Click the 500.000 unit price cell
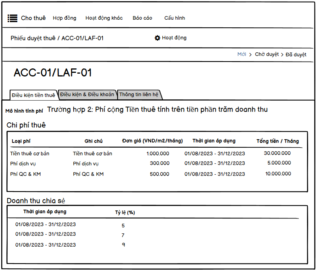 click(x=160, y=174)
